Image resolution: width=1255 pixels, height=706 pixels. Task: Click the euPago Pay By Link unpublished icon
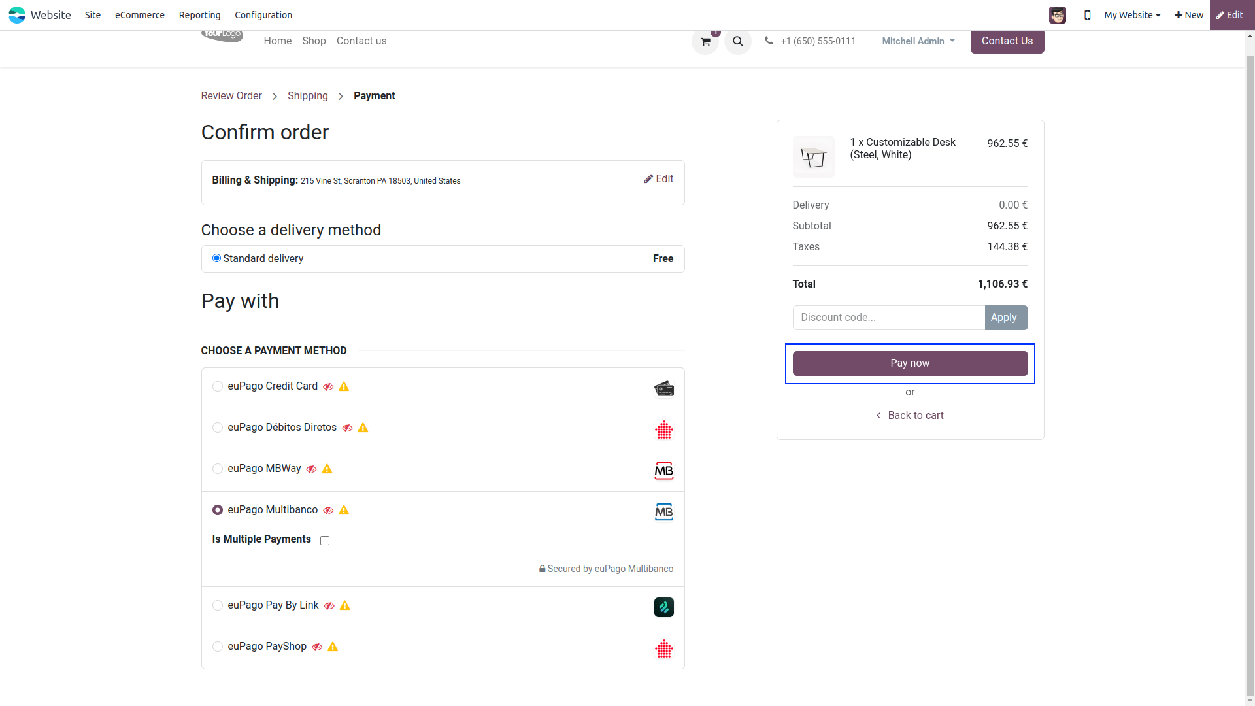click(x=329, y=606)
